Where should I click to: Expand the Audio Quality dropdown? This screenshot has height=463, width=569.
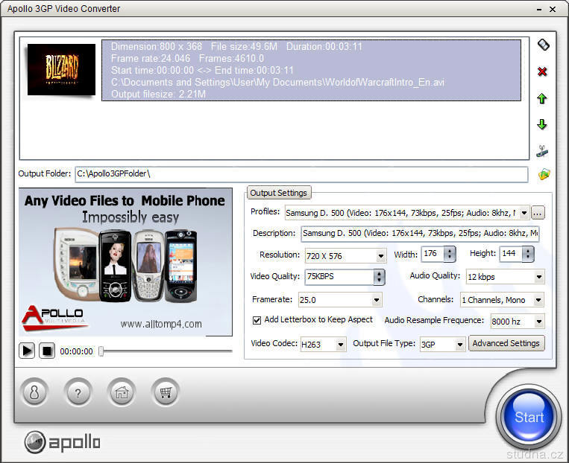click(x=538, y=277)
